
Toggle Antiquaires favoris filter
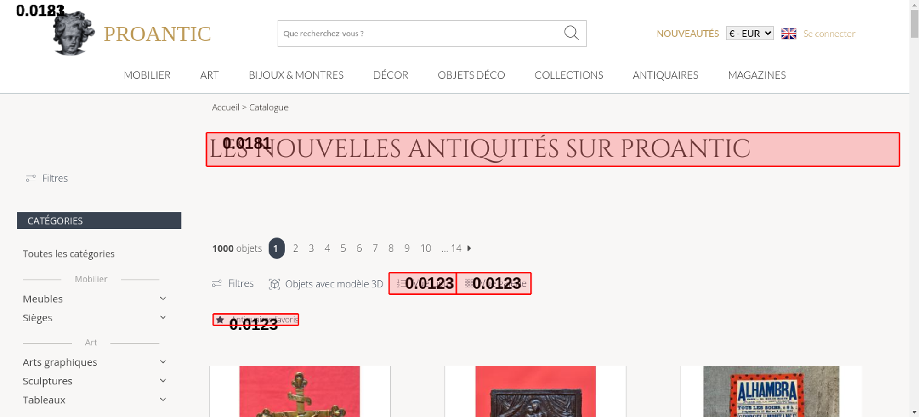(x=255, y=320)
